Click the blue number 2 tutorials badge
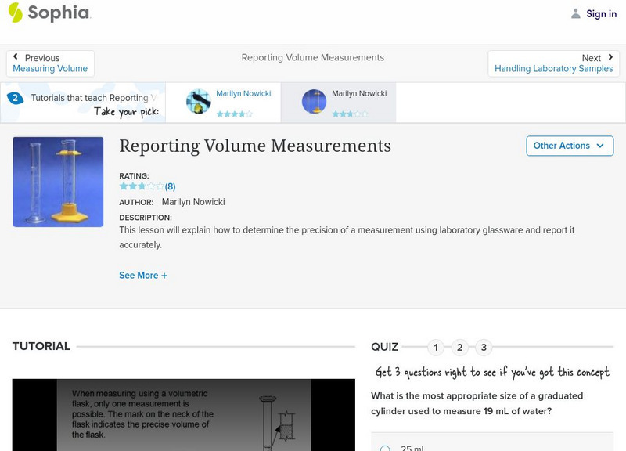Screen dimensions: 626x451 click(x=15, y=98)
